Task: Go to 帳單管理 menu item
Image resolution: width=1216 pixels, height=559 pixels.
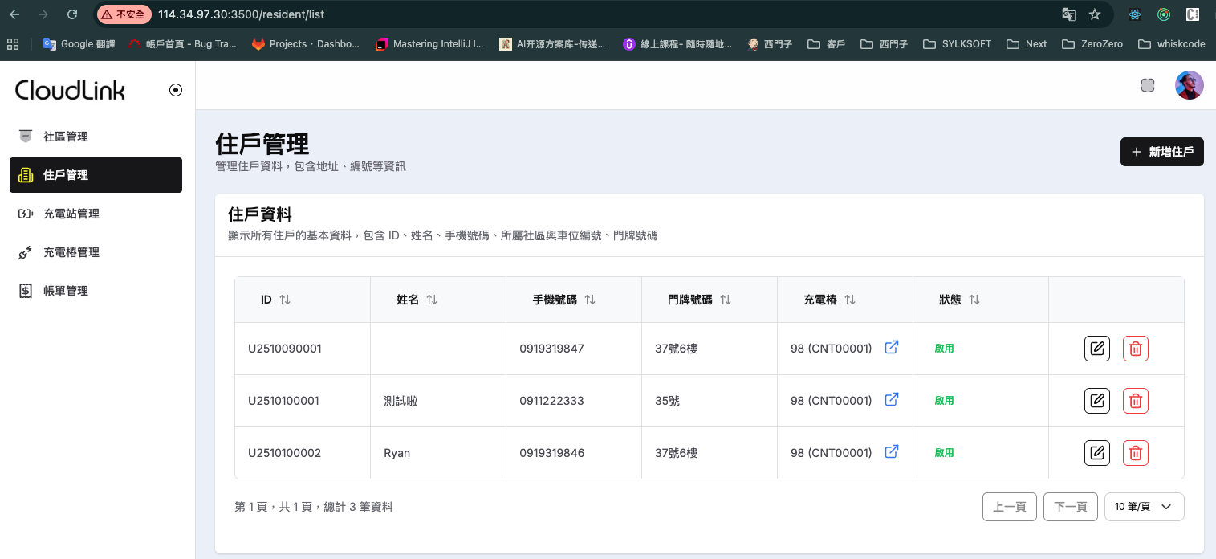Action: (x=65, y=291)
